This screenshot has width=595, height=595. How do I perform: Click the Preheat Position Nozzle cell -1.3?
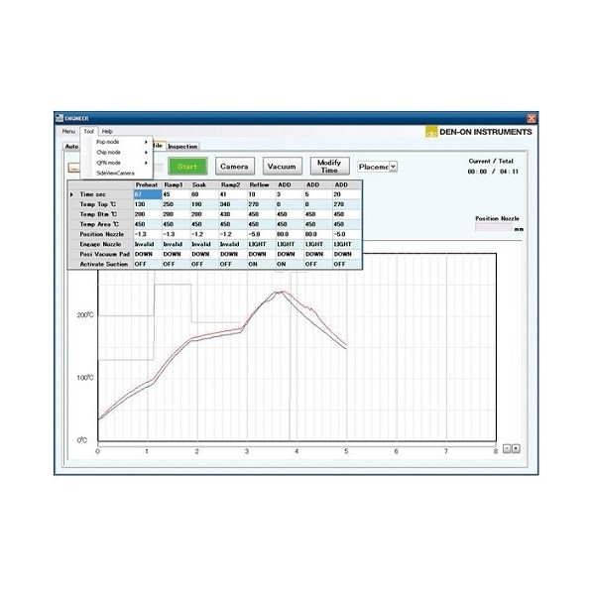pos(148,234)
